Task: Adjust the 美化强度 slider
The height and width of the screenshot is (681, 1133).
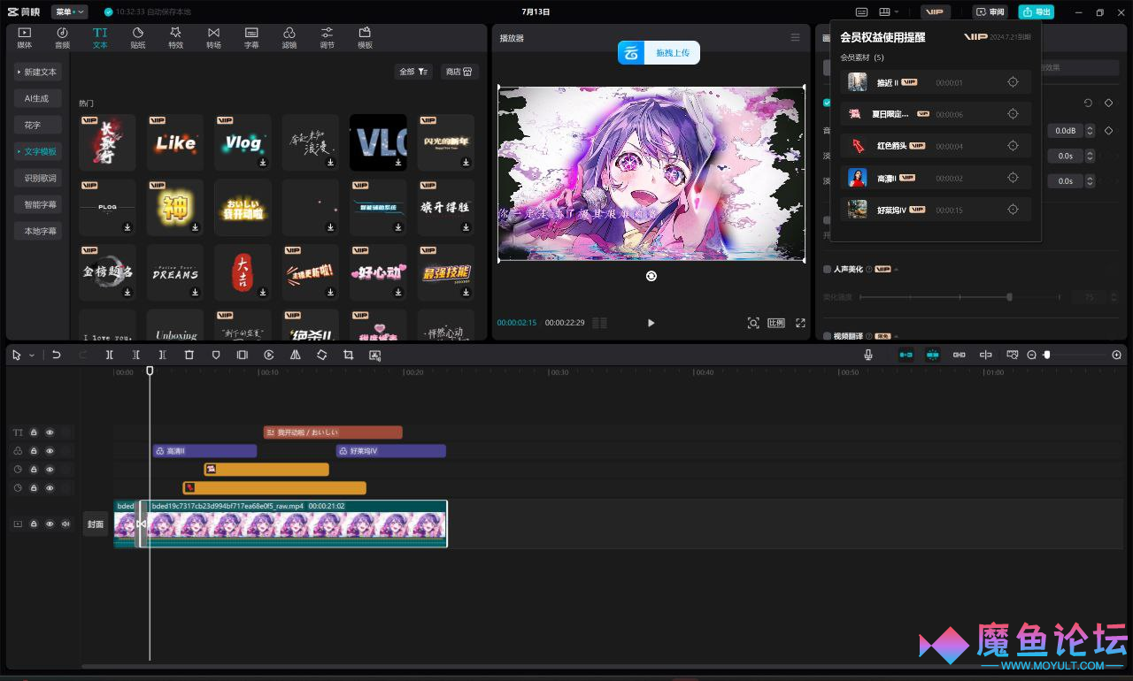Action: (1010, 297)
